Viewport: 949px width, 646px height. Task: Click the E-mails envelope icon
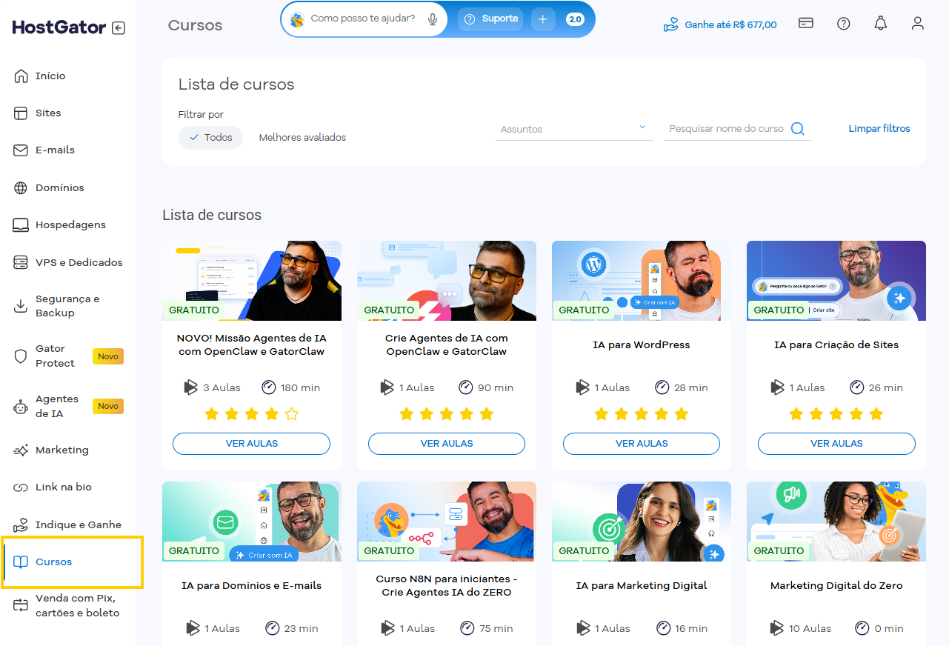tap(21, 150)
